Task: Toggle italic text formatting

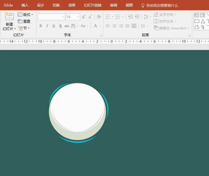Action: (47, 26)
